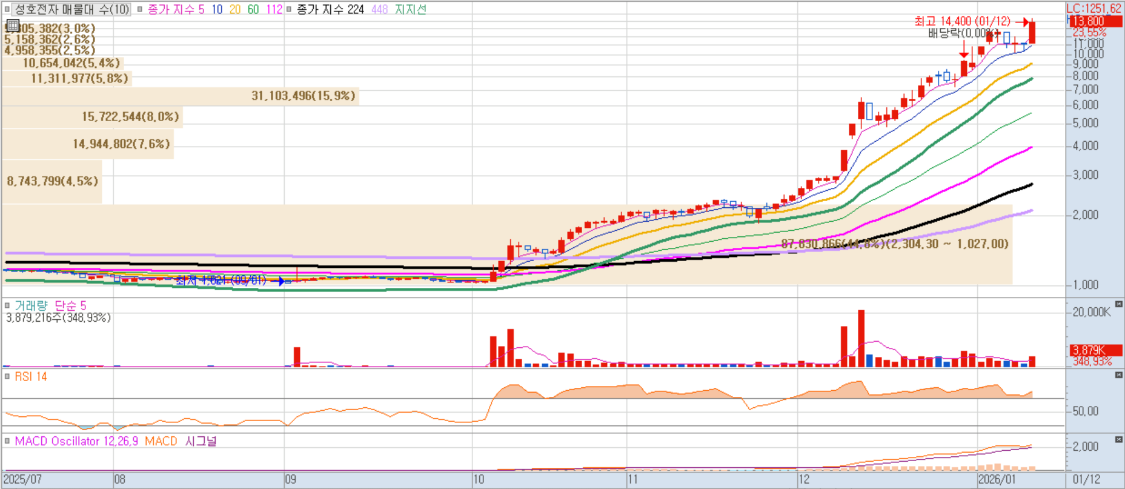Viewport: 1125px width, 489px height.
Task: Click the 87,830,866(44.8%) profile range label
Action: (x=895, y=244)
